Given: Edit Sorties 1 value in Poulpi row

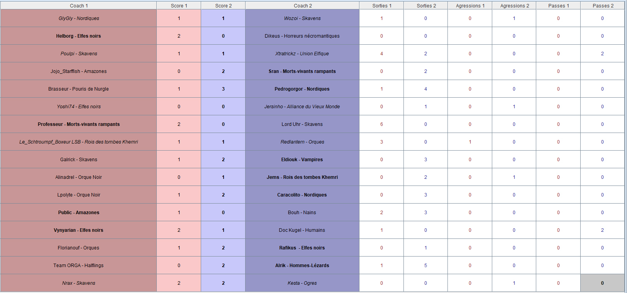Looking at the screenshot, I should click(x=381, y=54).
